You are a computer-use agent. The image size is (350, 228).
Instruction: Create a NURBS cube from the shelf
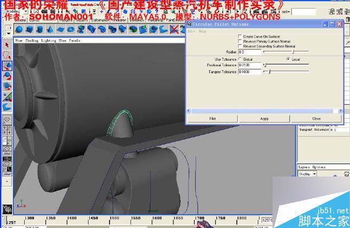coord(29,29)
